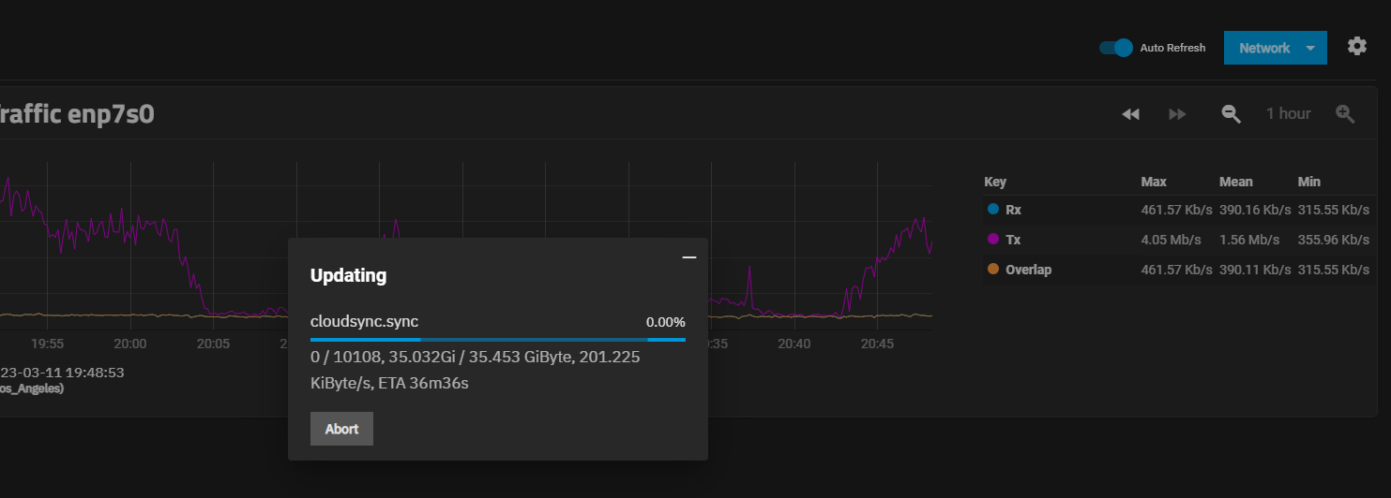This screenshot has height=498, width=1391.
Task: Zoom out the traffic chart
Action: [1232, 114]
